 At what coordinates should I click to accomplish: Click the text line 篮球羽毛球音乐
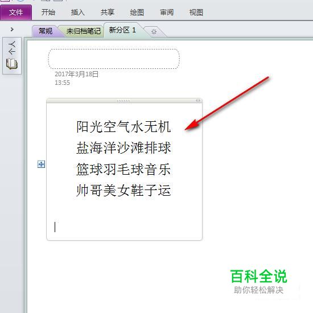tap(123, 169)
